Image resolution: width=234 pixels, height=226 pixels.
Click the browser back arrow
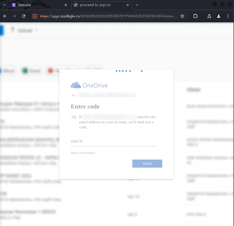[5, 16]
